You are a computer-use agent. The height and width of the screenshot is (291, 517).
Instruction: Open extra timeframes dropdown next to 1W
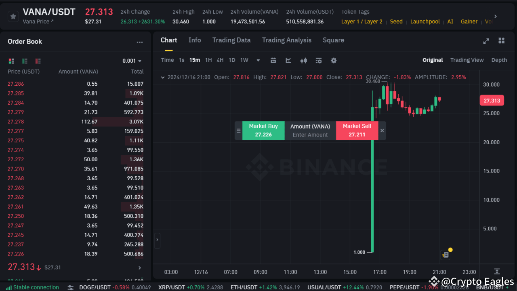(x=258, y=60)
